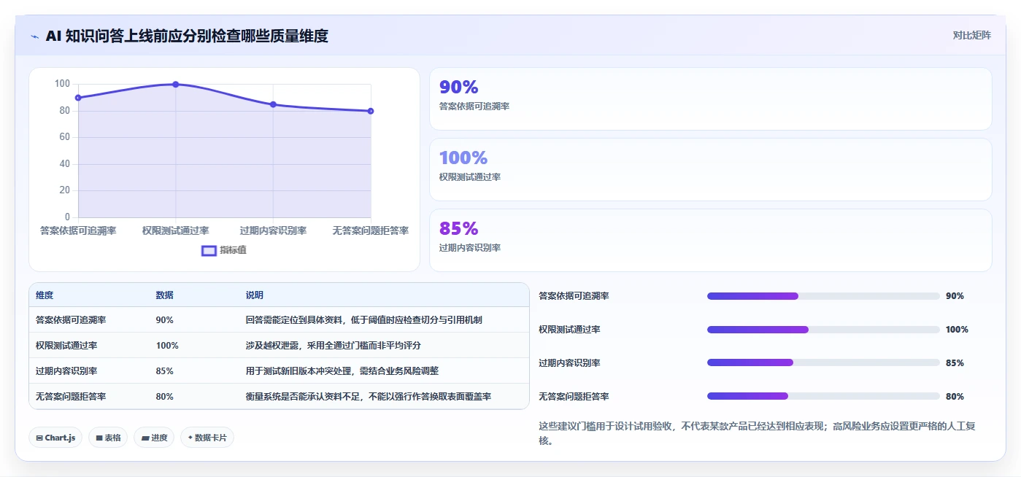Open the 90% 答案依据可追溯率 stat card

(x=710, y=99)
